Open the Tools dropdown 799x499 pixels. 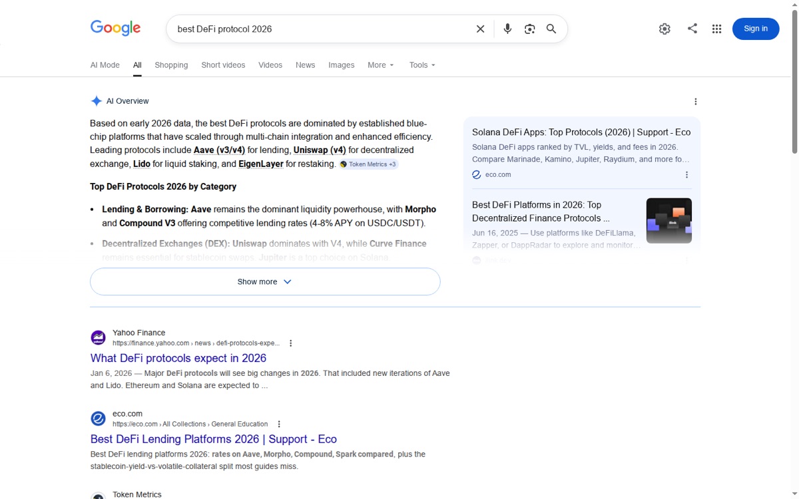click(422, 65)
